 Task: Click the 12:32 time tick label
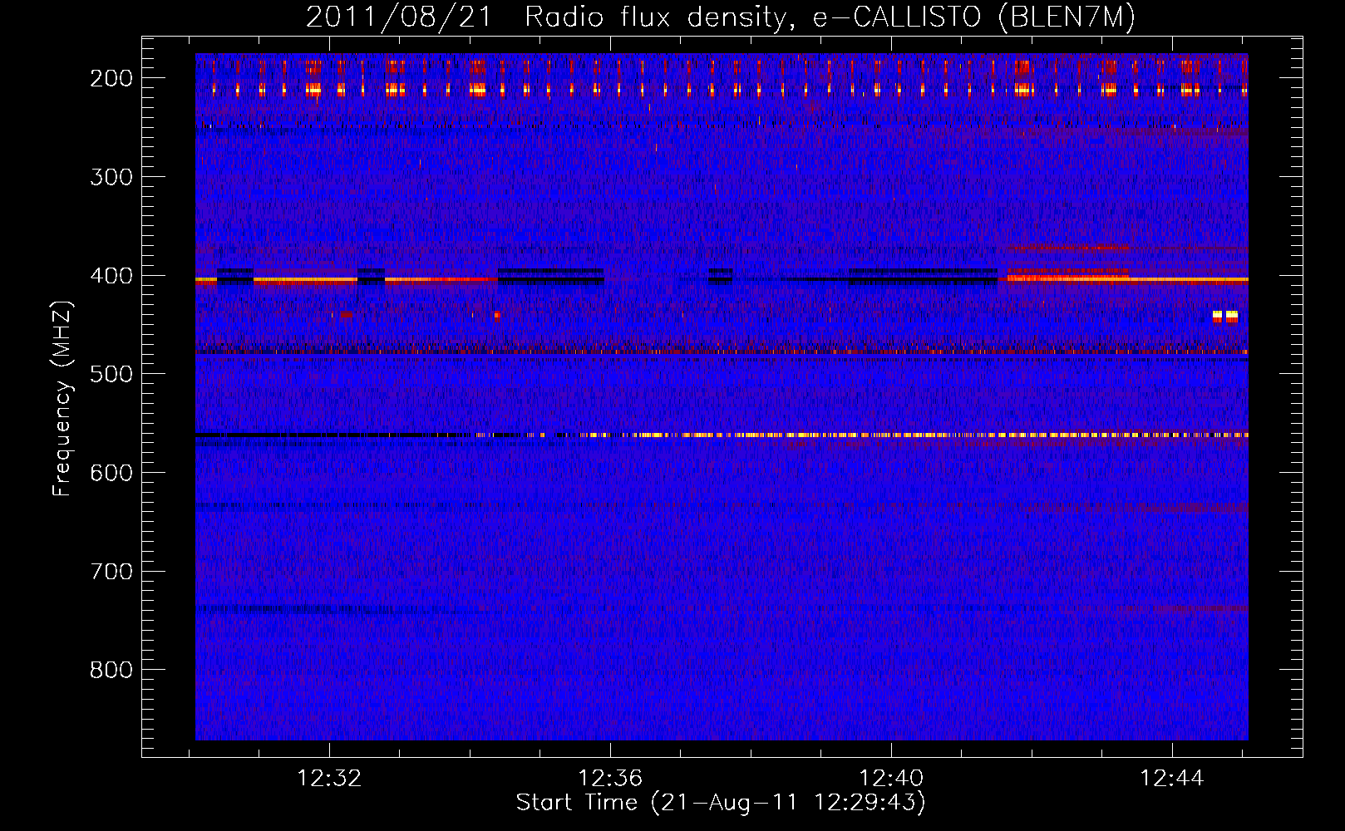pos(329,779)
